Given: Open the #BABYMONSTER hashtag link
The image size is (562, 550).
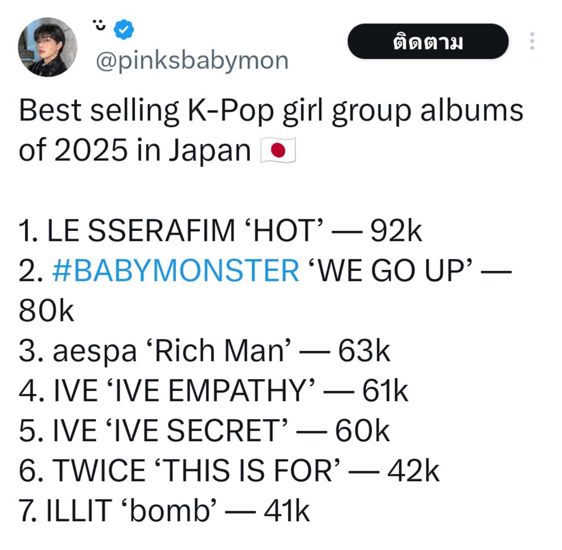Looking at the screenshot, I should [176, 270].
